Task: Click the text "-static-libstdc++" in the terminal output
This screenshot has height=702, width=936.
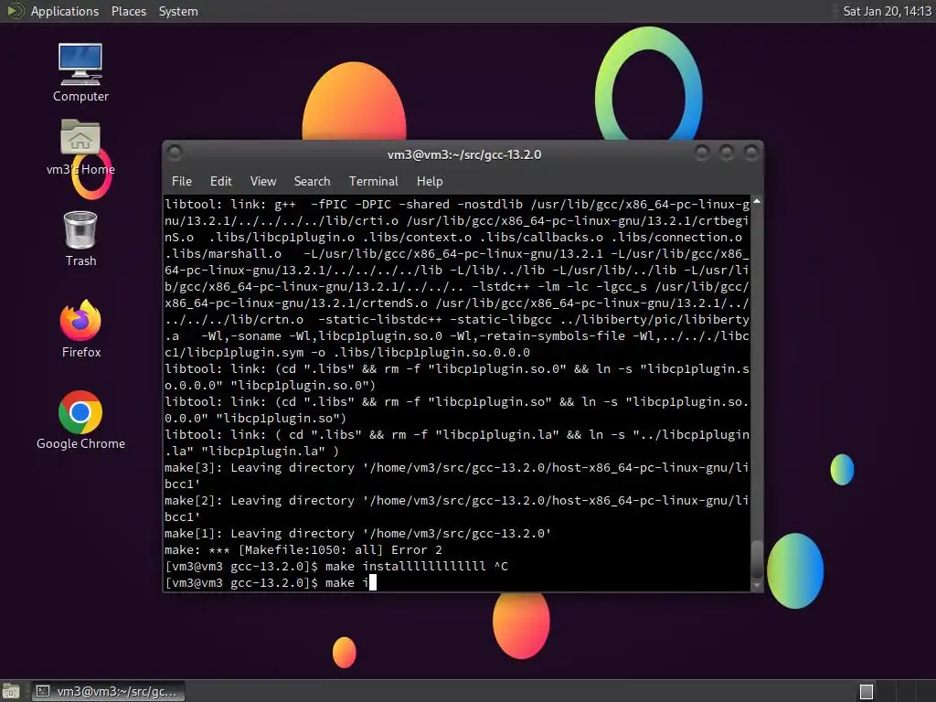Action: (x=379, y=319)
